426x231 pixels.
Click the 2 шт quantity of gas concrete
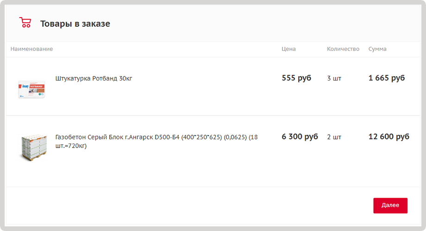(x=334, y=137)
